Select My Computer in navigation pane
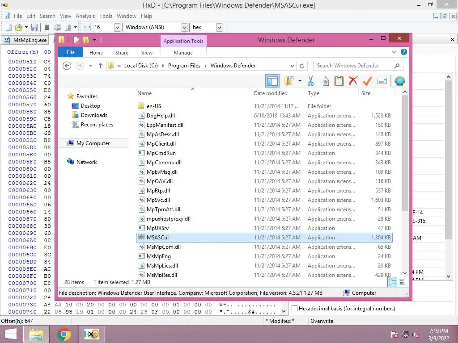Image resolution: width=458 pixels, height=343 pixels. (x=93, y=143)
